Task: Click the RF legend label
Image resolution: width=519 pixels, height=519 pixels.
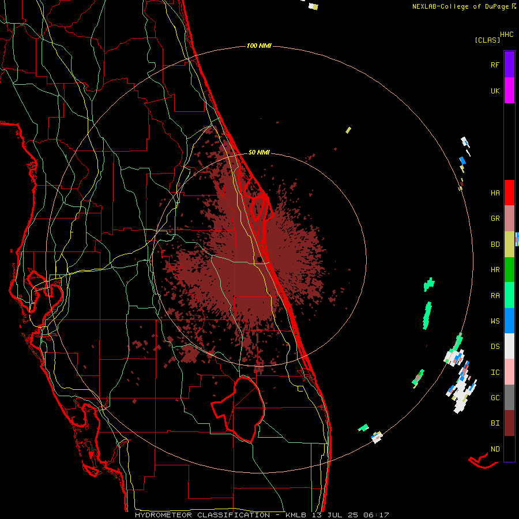Action: pyautogui.click(x=495, y=65)
